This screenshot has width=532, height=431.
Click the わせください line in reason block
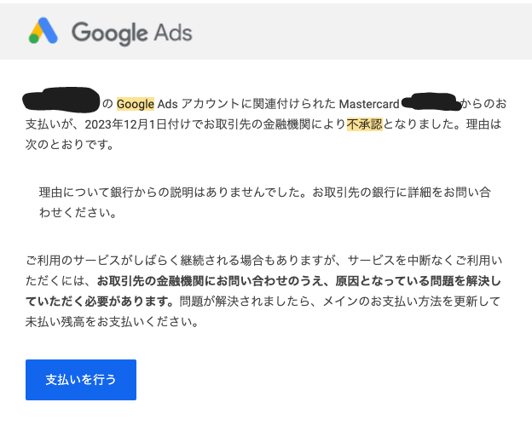pos(77,213)
